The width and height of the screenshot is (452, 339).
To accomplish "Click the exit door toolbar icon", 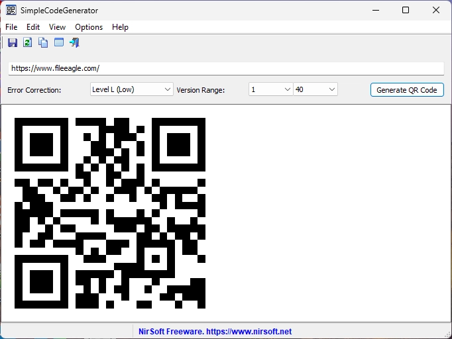I will (74, 42).
